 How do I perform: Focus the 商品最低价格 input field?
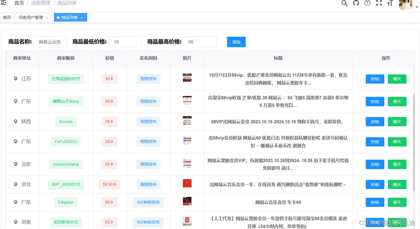125,42
